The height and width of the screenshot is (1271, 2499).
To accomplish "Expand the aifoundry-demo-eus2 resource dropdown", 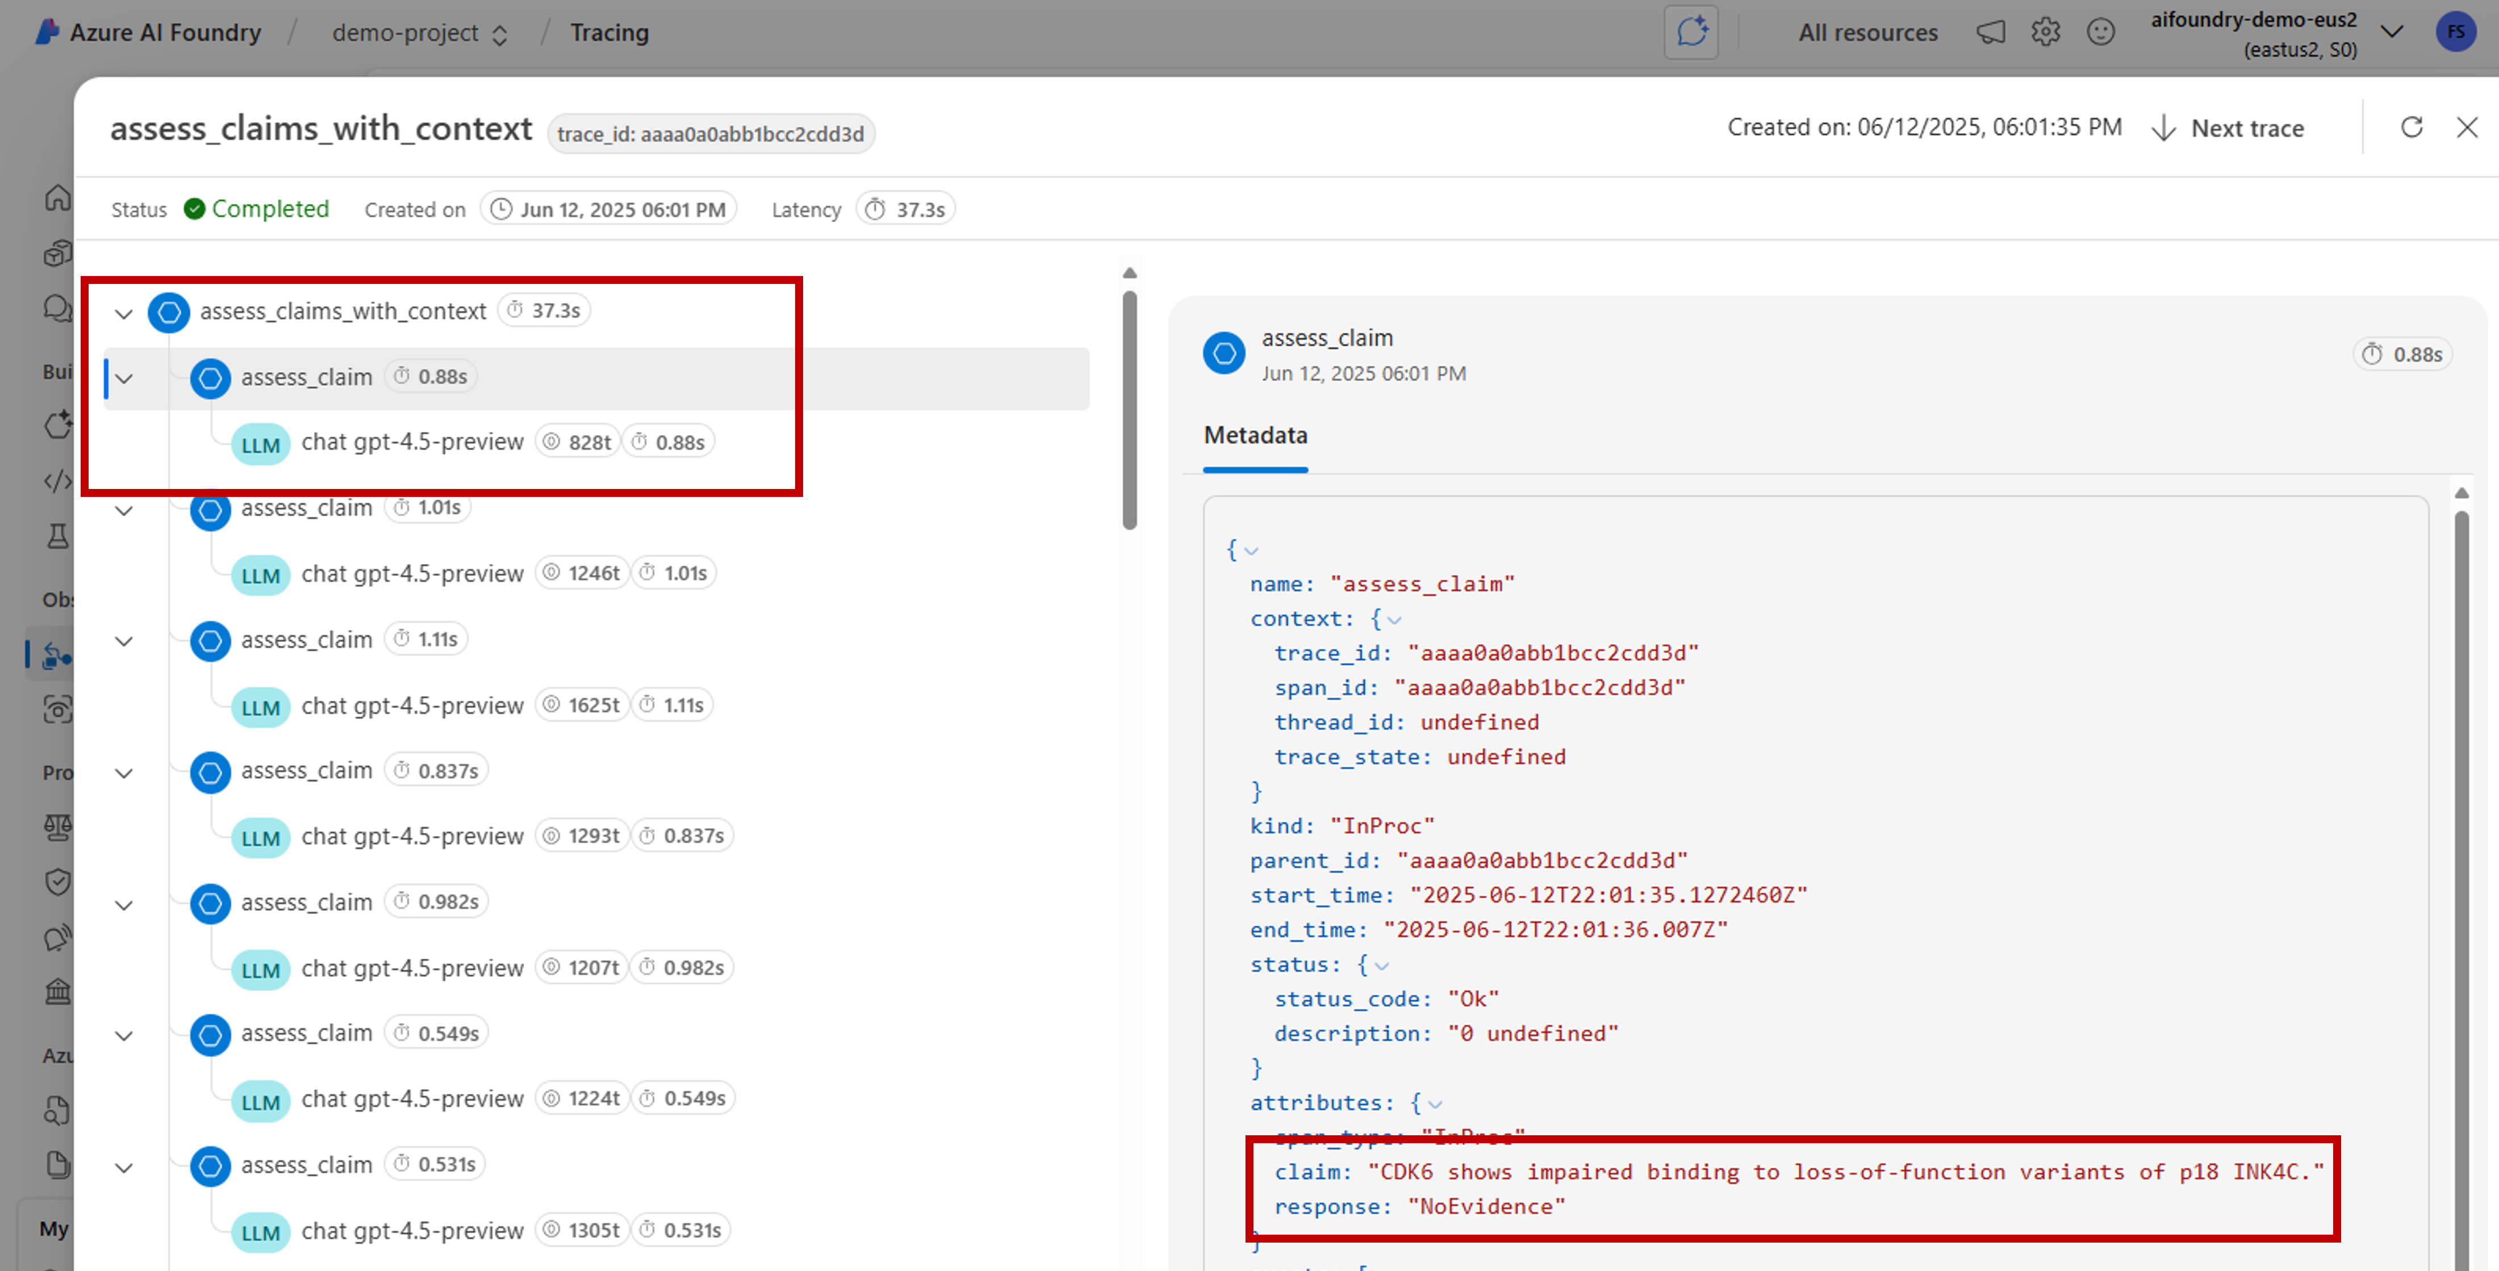I will [2392, 32].
